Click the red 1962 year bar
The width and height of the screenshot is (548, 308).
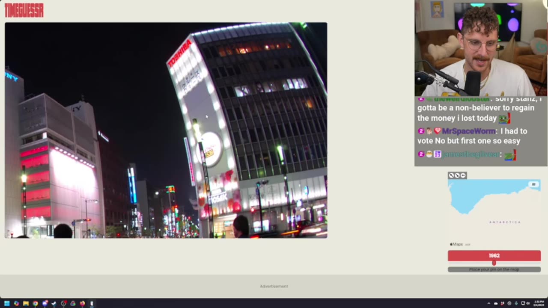click(x=494, y=255)
